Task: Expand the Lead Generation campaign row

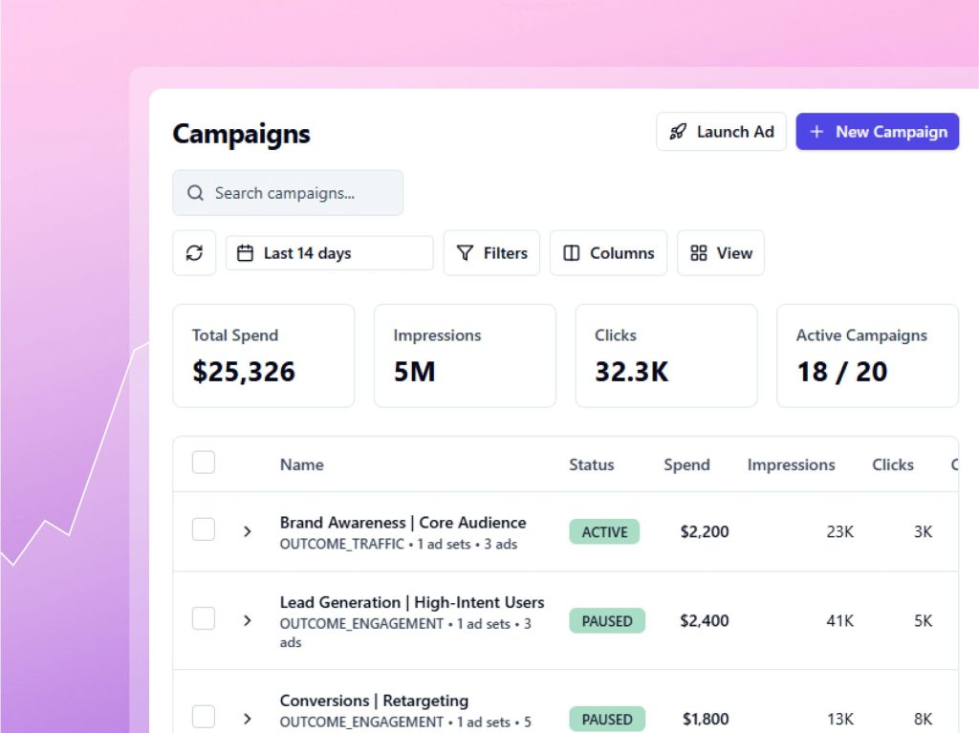Action: [x=247, y=620]
